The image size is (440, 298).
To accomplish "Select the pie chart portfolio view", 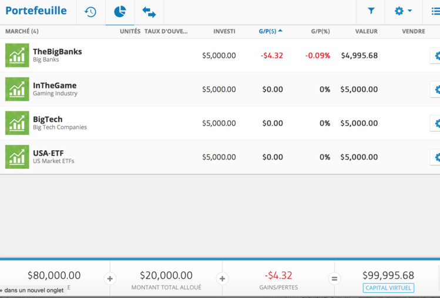I will (120, 12).
